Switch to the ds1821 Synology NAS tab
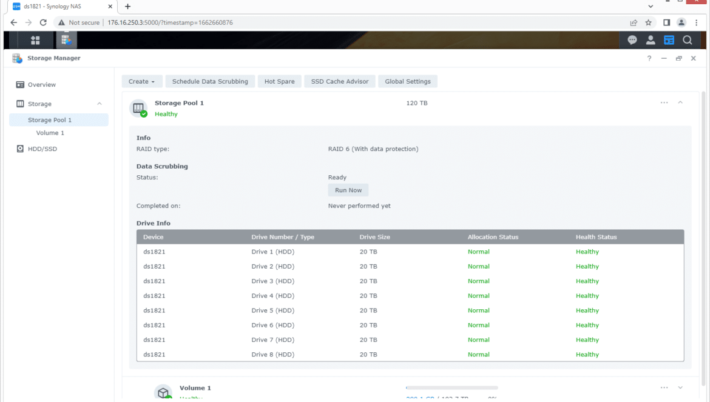Viewport: 710px width, 402px height. pyautogui.click(x=63, y=6)
